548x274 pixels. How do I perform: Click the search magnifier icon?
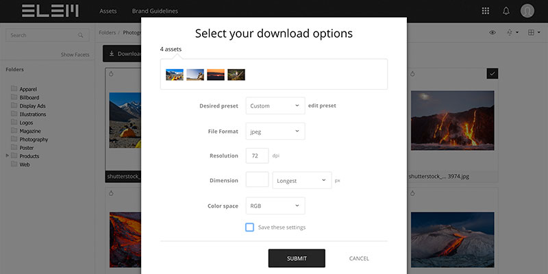(x=81, y=36)
